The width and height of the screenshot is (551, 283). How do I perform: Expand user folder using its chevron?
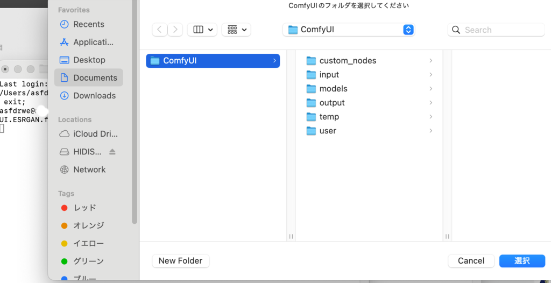(x=430, y=131)
